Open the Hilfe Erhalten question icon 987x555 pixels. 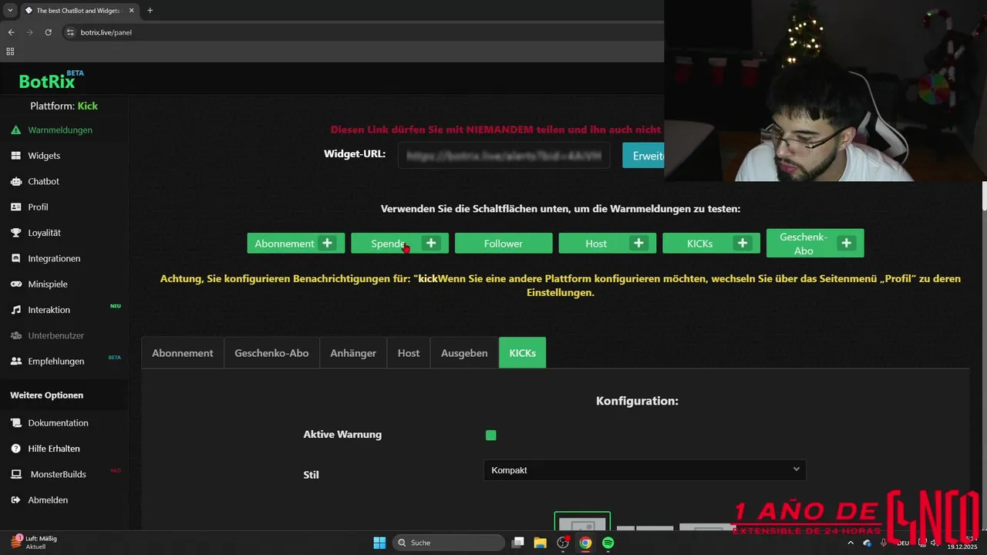point(16,448)
